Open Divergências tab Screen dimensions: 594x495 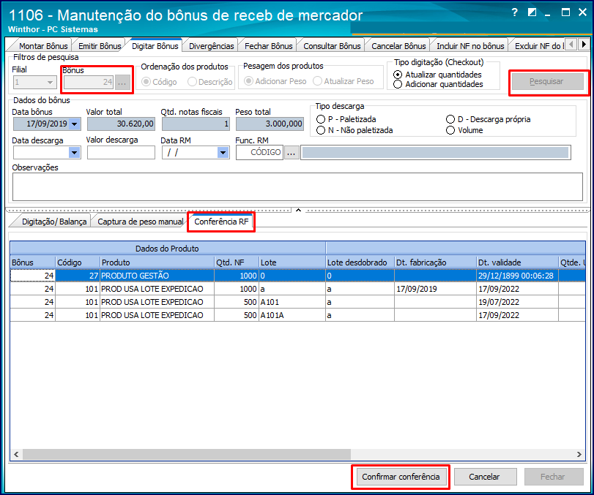click(x=212, y=46)
